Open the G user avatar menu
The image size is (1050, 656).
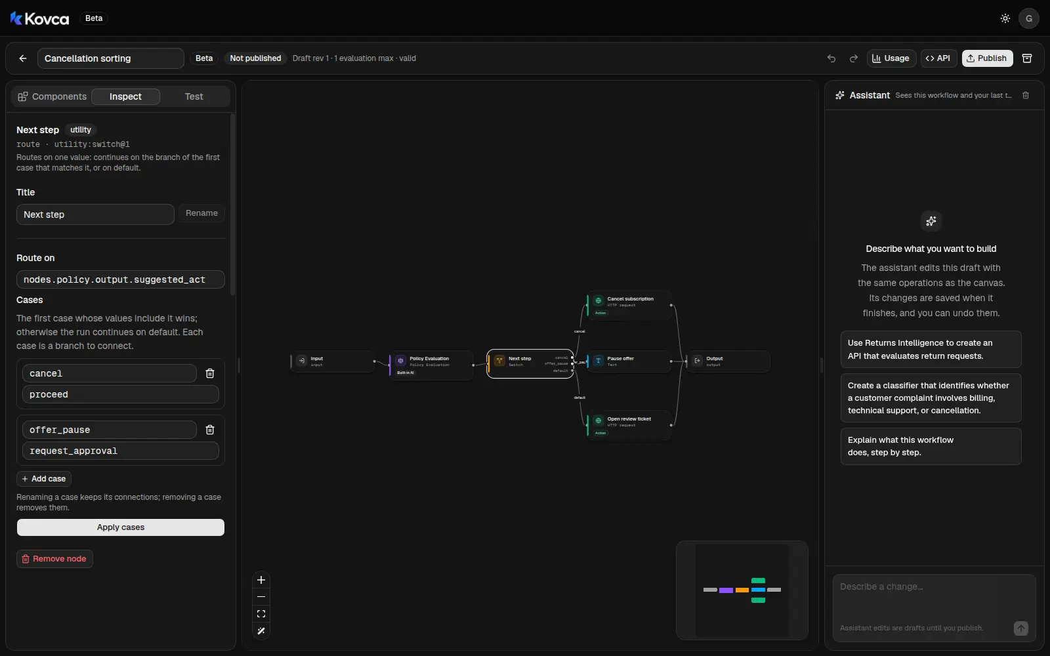[x=1028, y=18]
